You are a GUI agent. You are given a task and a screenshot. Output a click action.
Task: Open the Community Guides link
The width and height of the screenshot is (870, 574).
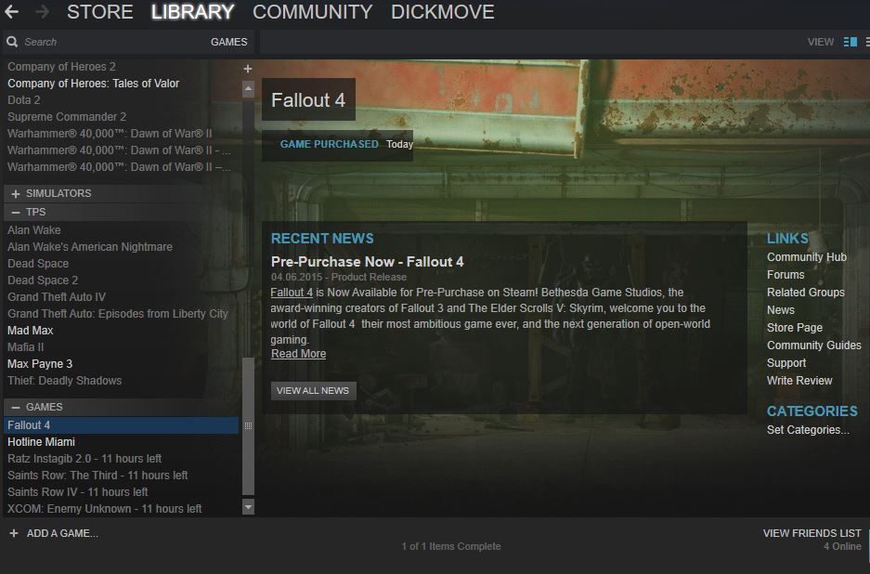tap(814, 346)
